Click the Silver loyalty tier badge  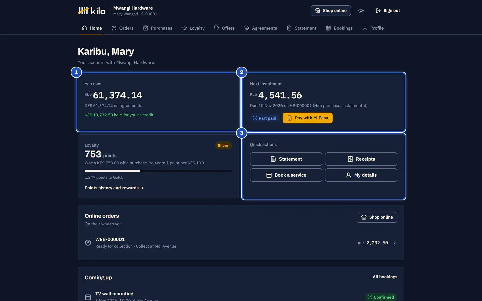(x=223, y=145)
